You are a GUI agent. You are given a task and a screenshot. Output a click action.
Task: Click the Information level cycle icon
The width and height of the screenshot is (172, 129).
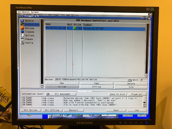(x=48, y=94)
